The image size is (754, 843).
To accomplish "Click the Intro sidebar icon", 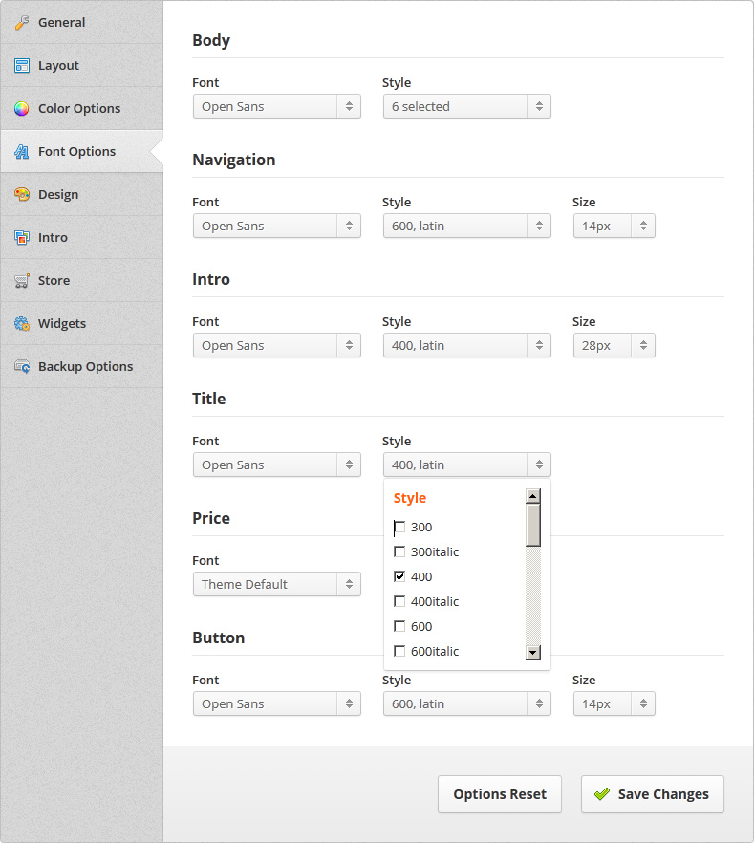I will pyautogui.click(x=21, y=238).
